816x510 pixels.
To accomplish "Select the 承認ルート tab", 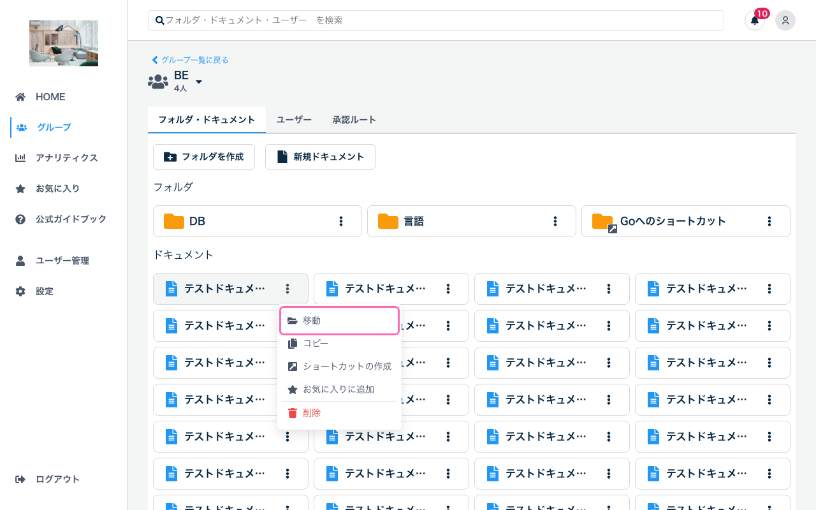I will (x=354, y=119).
